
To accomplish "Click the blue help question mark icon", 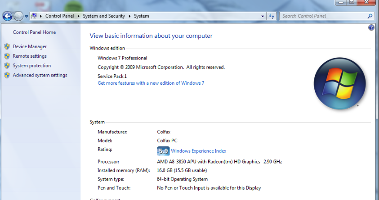I will point(371,27).
